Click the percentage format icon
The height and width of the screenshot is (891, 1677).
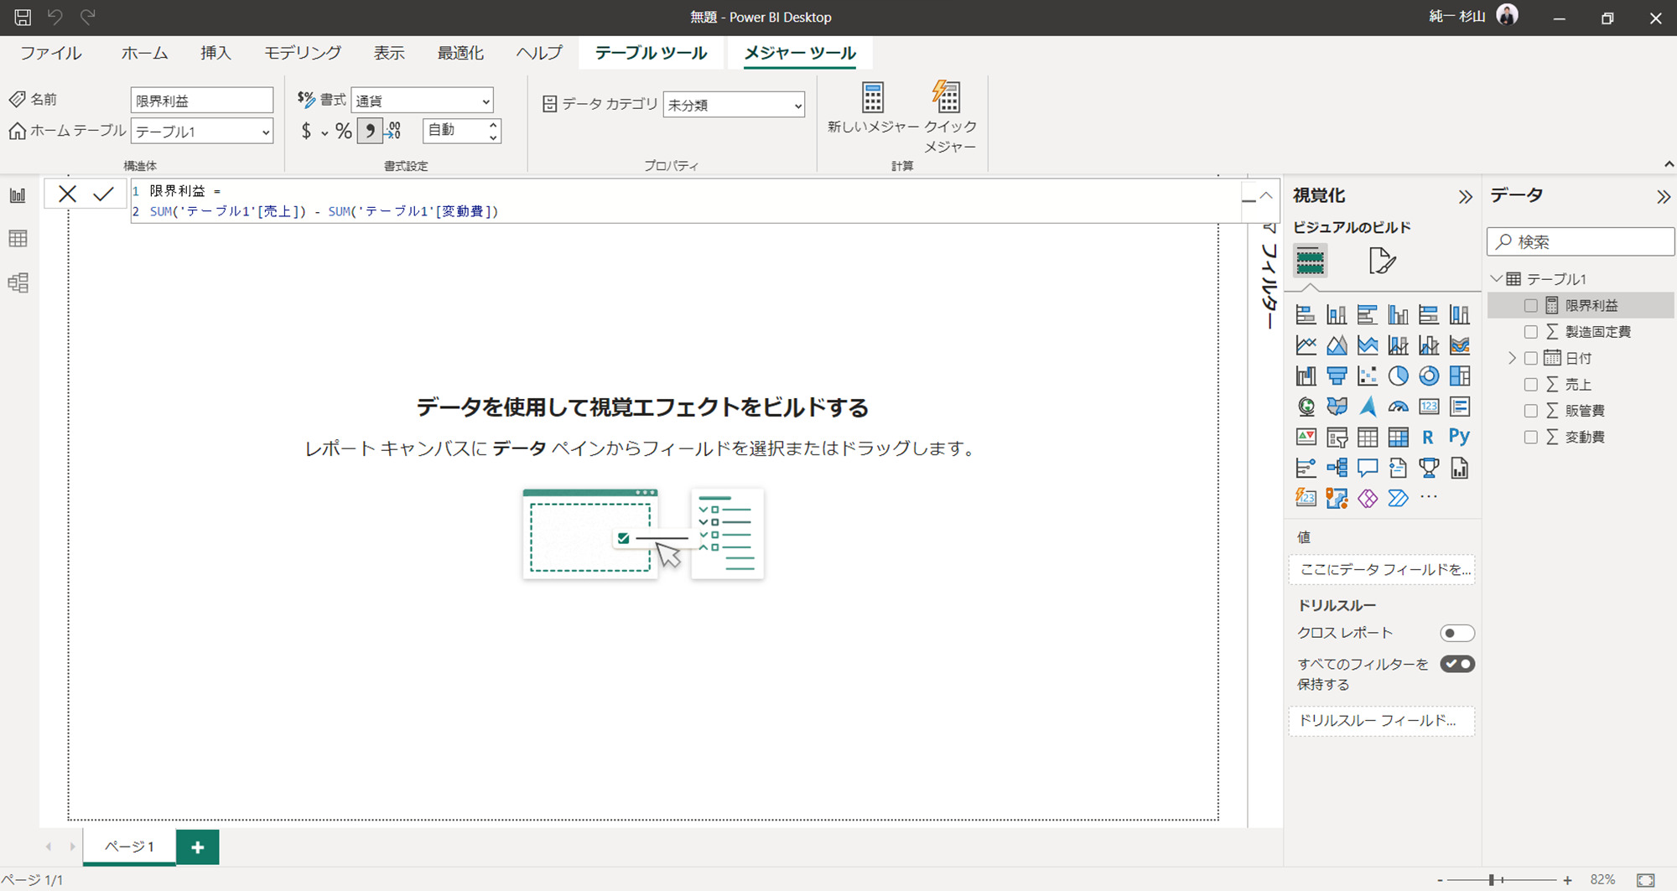[343, 131]
